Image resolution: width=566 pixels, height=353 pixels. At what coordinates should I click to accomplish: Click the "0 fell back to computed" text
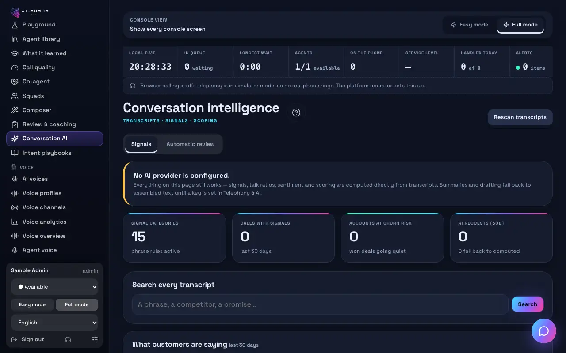(x=489, y=251)
